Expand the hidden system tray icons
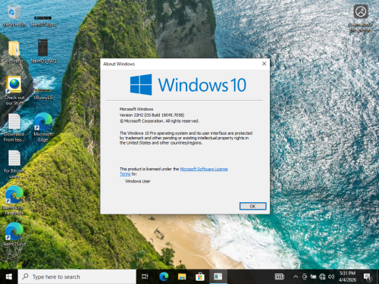Viewport: 379px width, 284px height. pos(296,276)
